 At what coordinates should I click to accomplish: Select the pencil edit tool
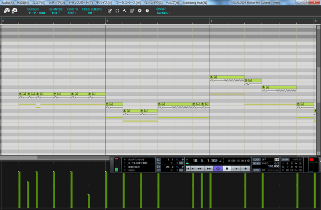point(110,11)
